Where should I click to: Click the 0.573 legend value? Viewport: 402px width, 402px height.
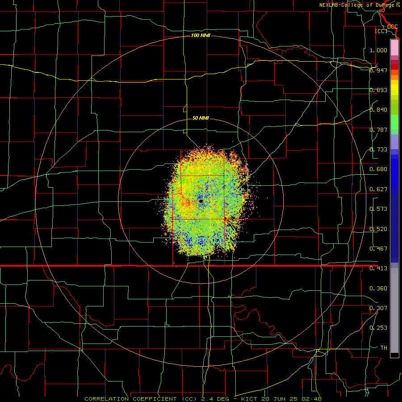tap(378, 209)
